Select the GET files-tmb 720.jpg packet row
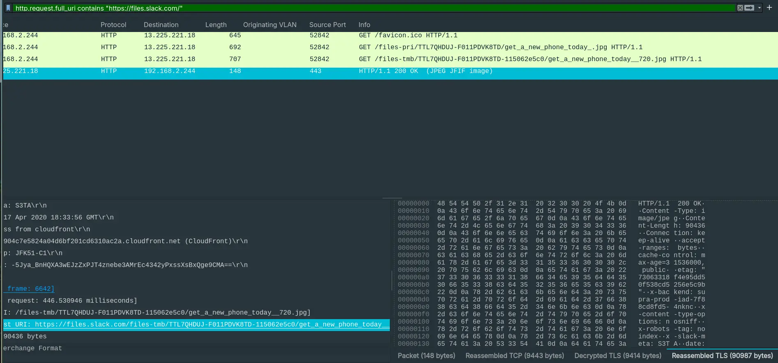The width and height of the screenshot is (778, 363). pyautogui.click(x=529, y=59)
